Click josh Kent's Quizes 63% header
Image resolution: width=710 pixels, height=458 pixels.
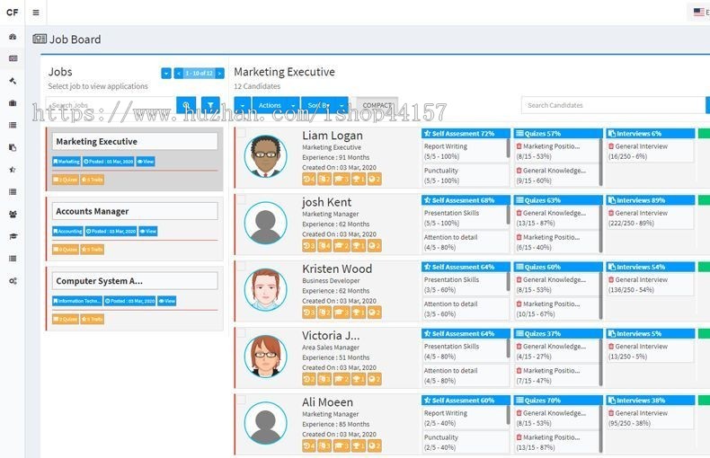coord(558,200)
